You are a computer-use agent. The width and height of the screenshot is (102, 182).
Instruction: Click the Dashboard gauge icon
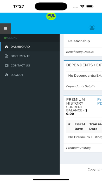7,47
